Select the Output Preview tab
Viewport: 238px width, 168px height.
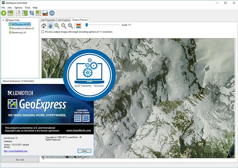tap(80, 20)
